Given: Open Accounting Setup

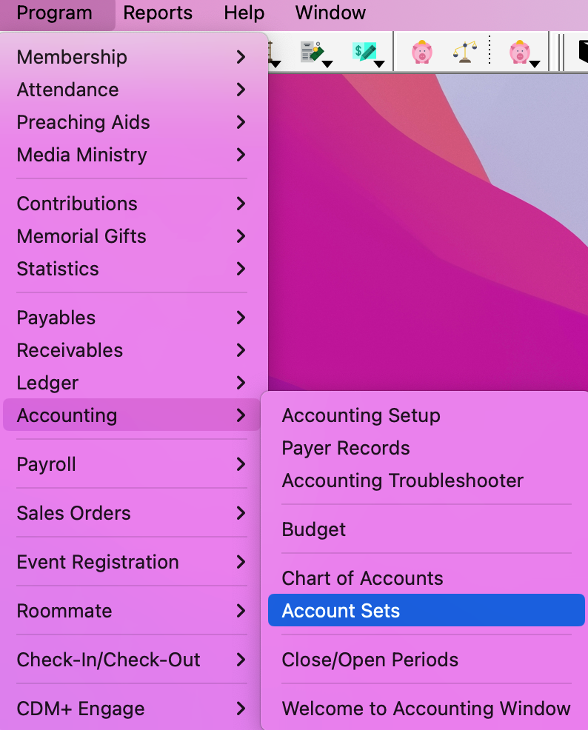Looking at the screenshot, I should point(361,415).
